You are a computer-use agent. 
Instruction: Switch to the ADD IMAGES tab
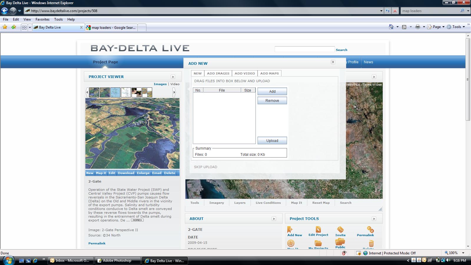tap(218, 73)
